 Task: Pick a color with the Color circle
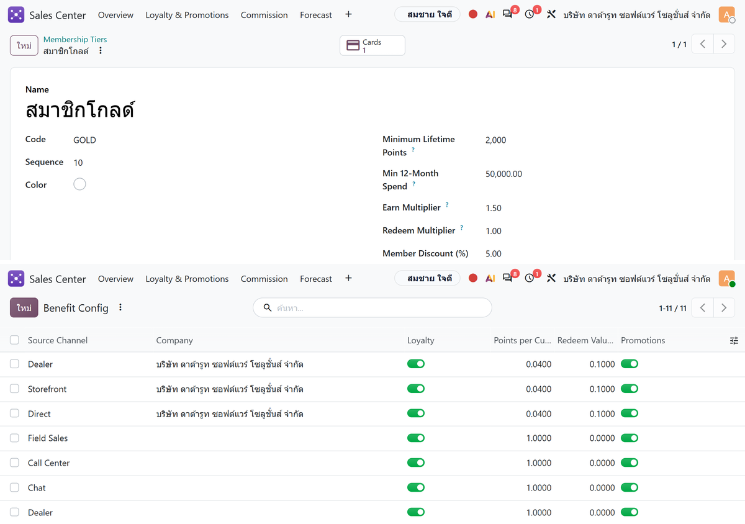[79, 184]
